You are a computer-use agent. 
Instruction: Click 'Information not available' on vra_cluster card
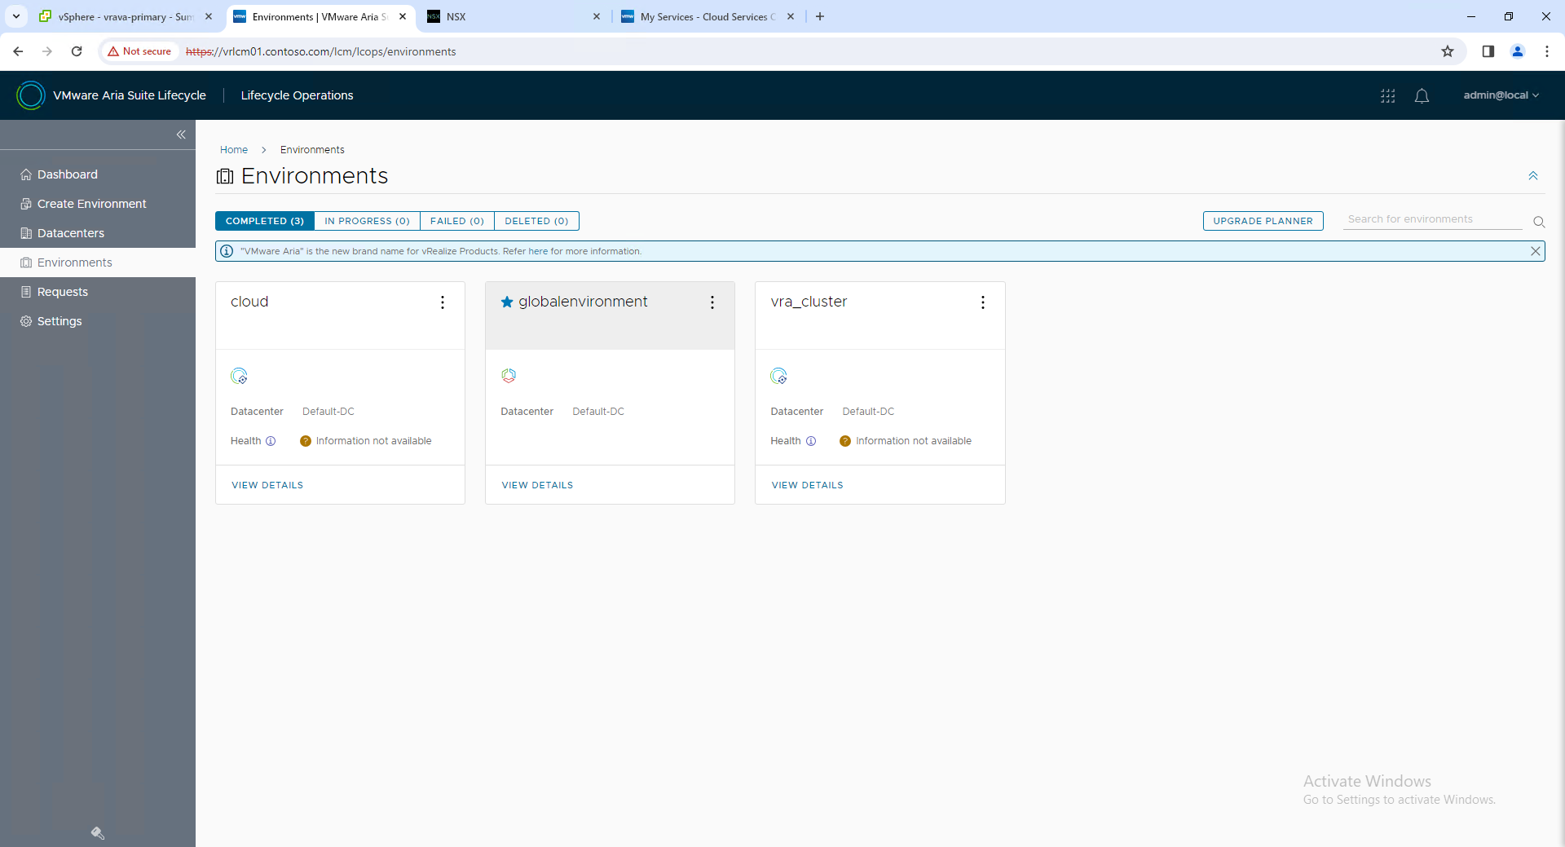(x=914, y=441)
